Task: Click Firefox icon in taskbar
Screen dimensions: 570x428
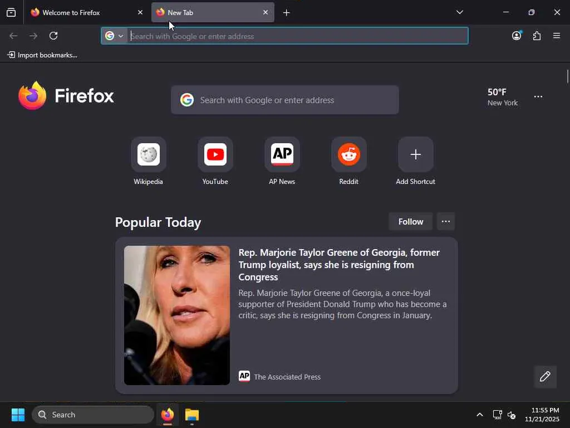Action: pyautogui.click(x=168, y=415)
